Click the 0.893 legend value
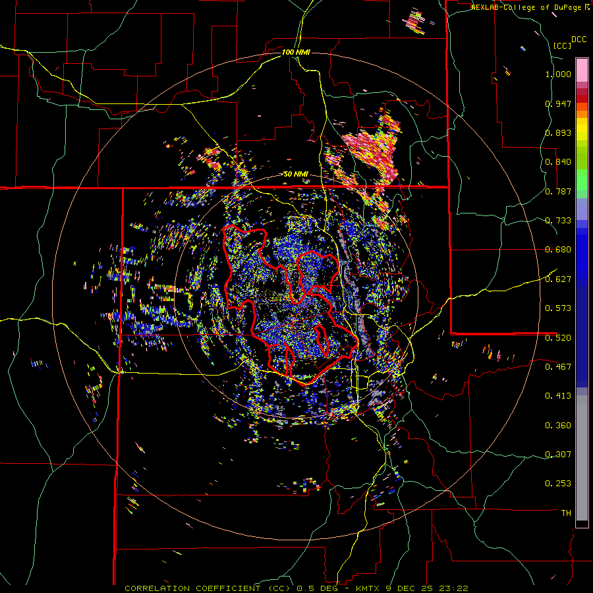Image resolution: width=593 pixels, height=593 pixels. [558, 132]
